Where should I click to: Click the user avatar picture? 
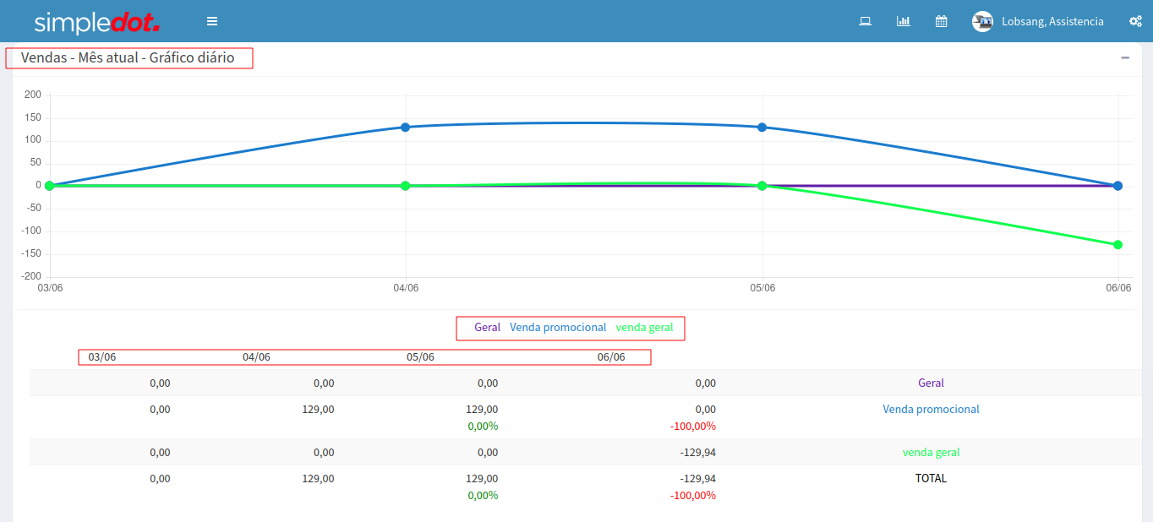point(982,22)
